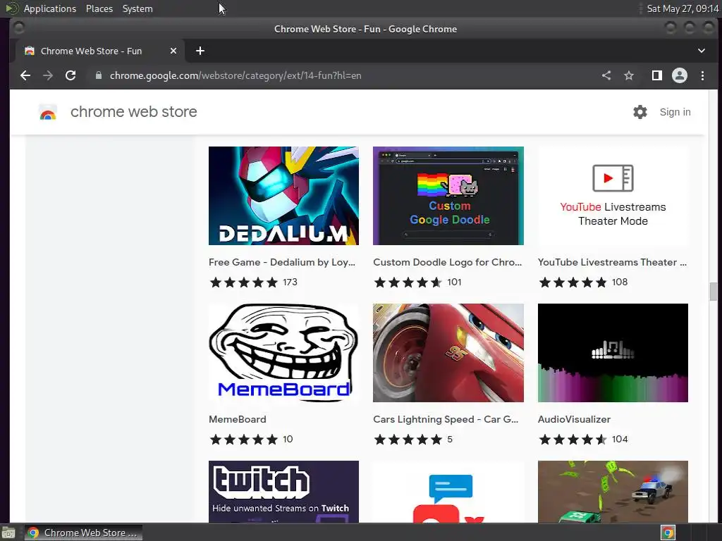Click 'chrome web store' header text

tap(133, 112)
